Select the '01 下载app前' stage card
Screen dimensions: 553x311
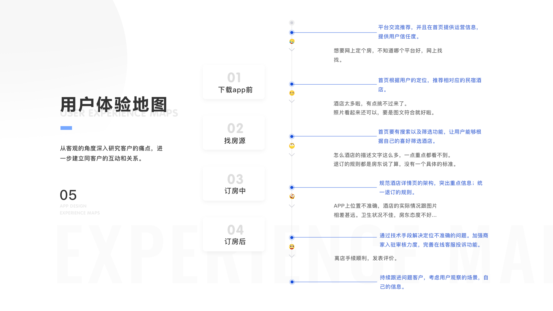(234, 82)
